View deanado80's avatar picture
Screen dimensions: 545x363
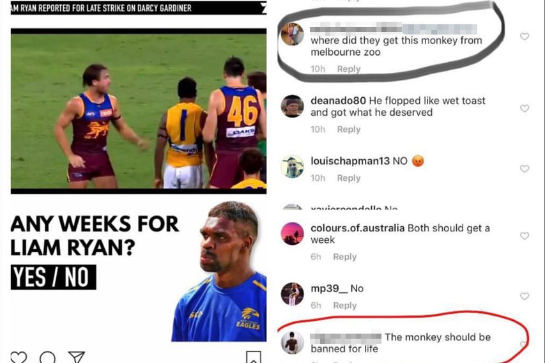(293, 106)
